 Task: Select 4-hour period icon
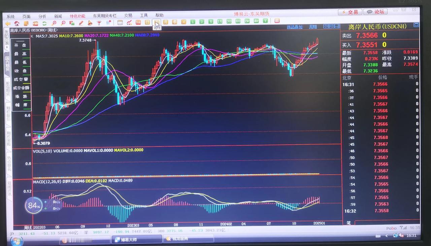tap(256, 21)
